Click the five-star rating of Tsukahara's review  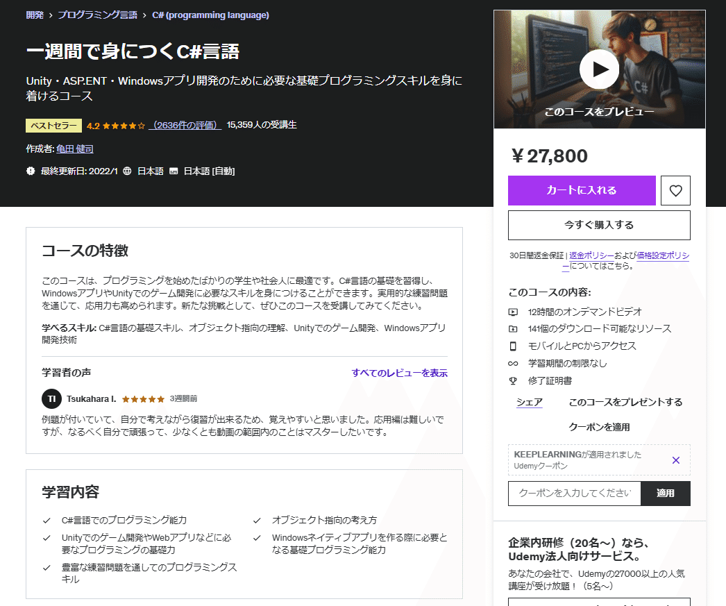pyautogui.click(x=143, y=399)
